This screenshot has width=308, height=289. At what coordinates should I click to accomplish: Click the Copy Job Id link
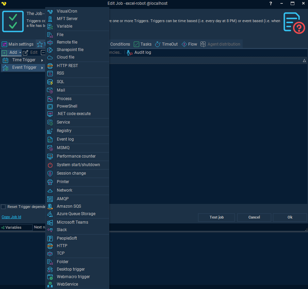11,217
